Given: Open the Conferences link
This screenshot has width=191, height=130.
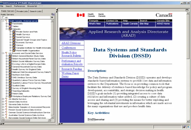Looking at the screenshot, I should pyautogui.click(x=69, y=48).
